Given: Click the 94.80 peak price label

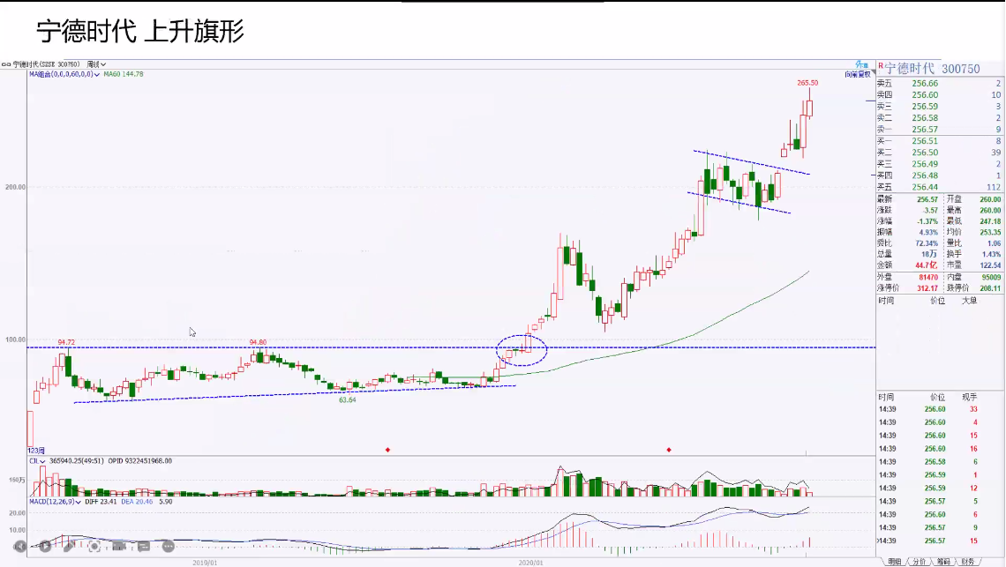Looking at the screenshot, I should [258, 342].
